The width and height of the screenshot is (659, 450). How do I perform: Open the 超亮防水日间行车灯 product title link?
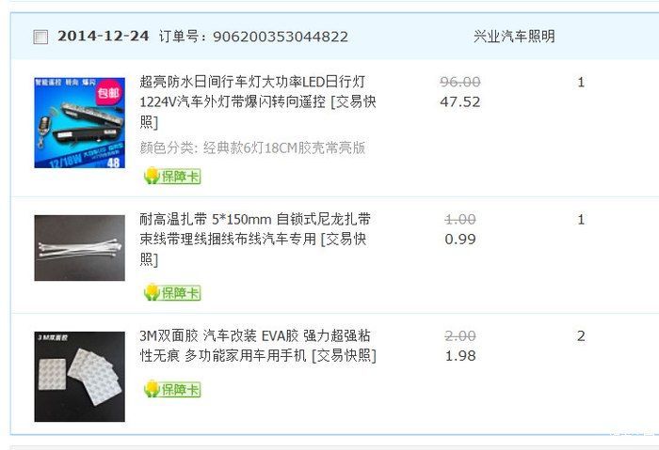(258, 101)
